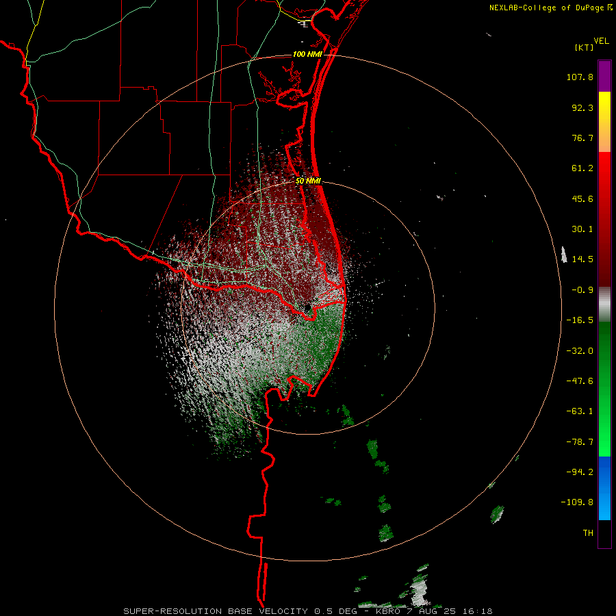616x616 pixels.
Task: Select the -78.7 legend value
Action: point(580,442)
